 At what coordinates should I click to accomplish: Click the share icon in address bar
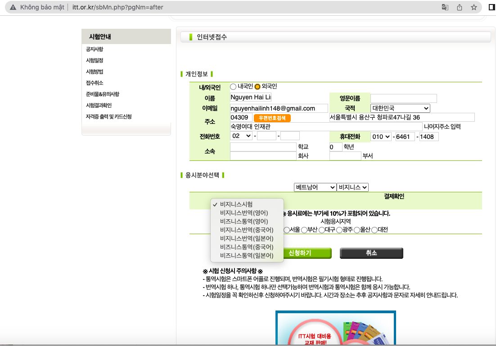[x=460, y=7]
